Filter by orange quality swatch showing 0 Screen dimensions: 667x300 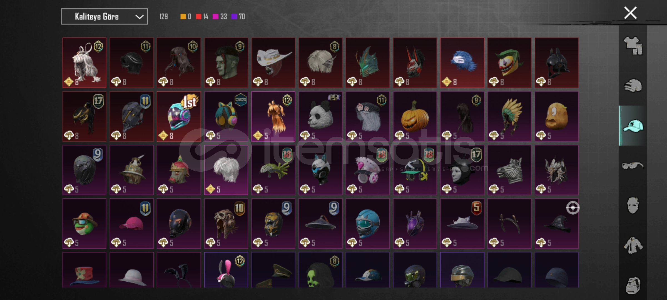click(x=186, y=17)
